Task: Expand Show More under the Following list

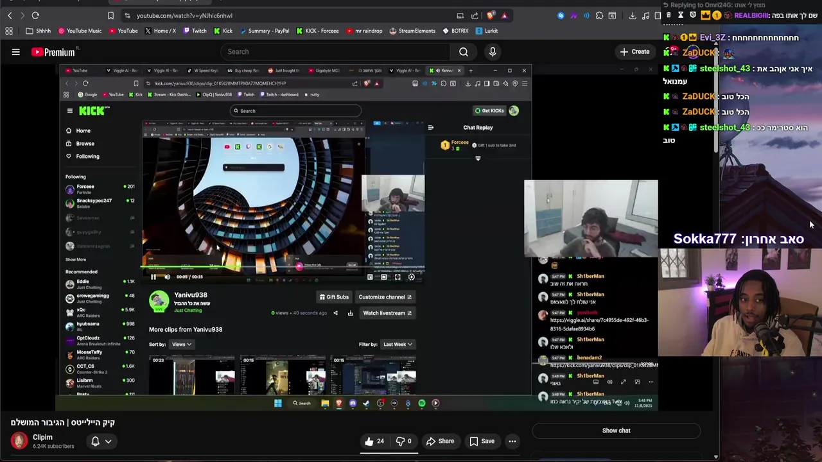Action: (x=76, y=259)
